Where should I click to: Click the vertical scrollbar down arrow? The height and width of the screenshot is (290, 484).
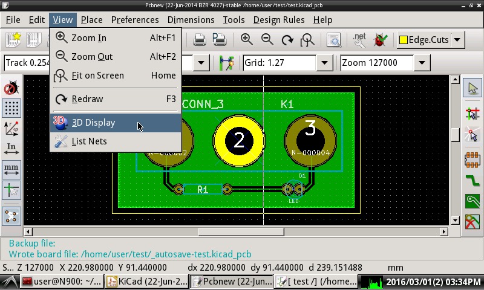coord(455,220)
